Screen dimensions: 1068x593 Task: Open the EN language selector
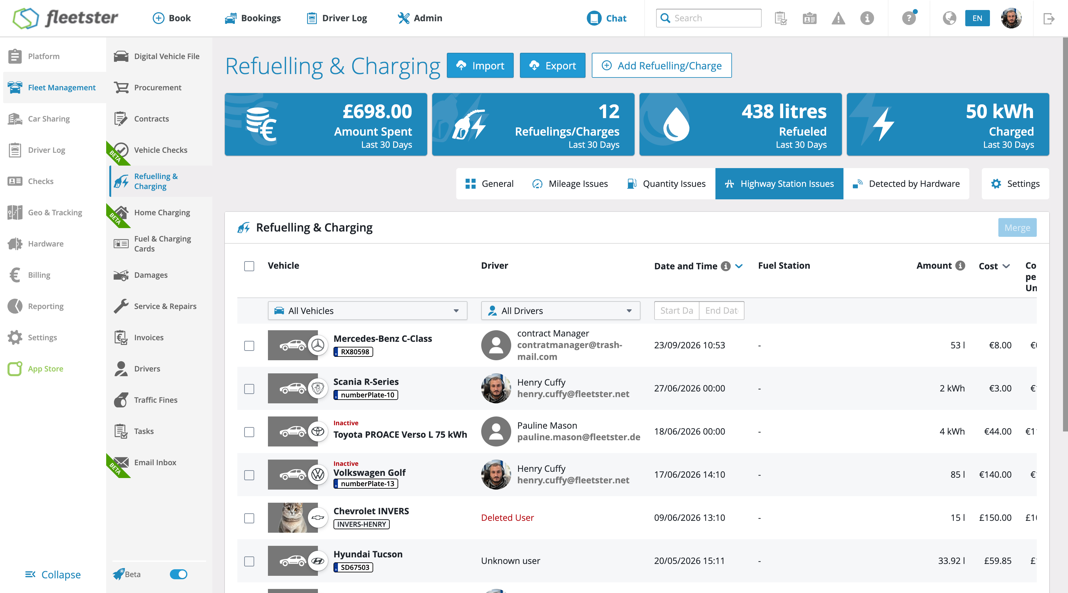coord(977,18)
